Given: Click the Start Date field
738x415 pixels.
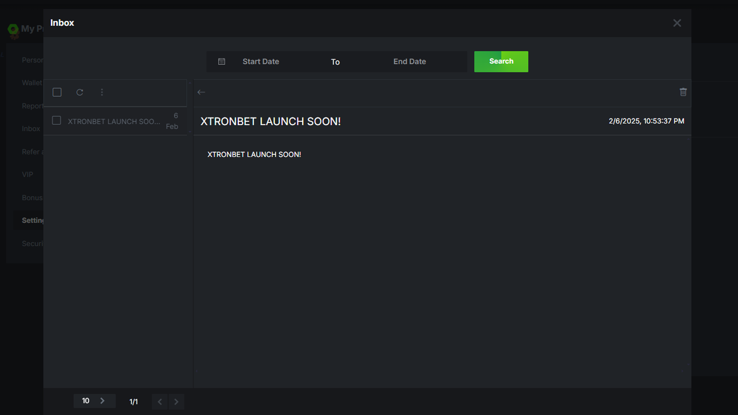Looking at the screenshot, I should click(261, 61).
